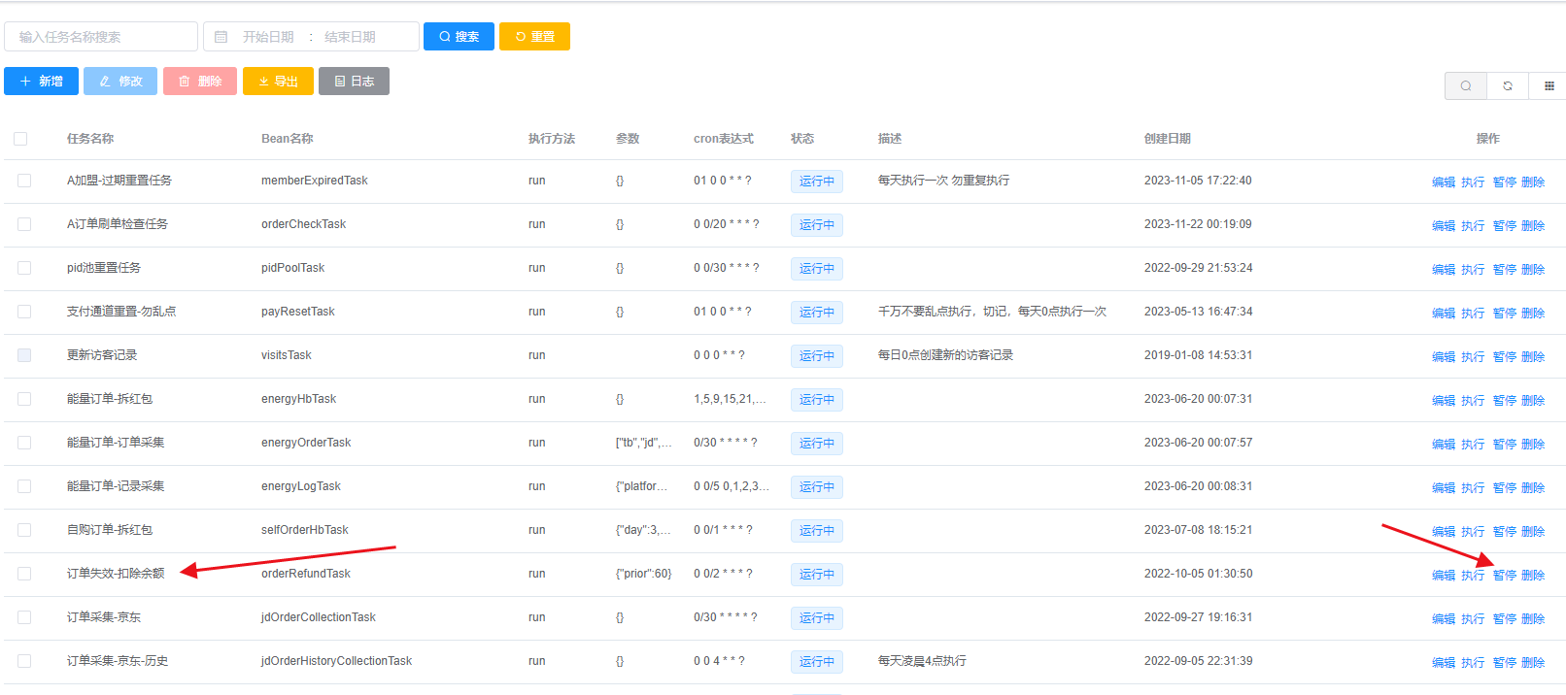
Task: Click 删除 for the payResetTask row
Action: pos(1533,314)
